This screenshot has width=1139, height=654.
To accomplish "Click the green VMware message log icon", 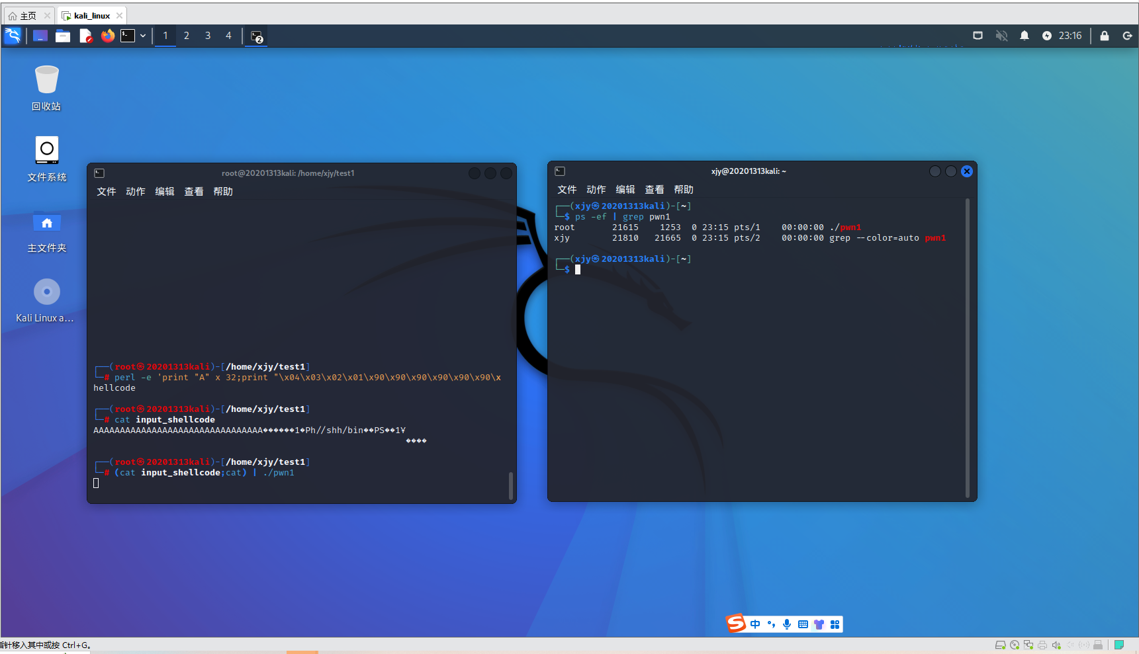I will coord(1119,645).
